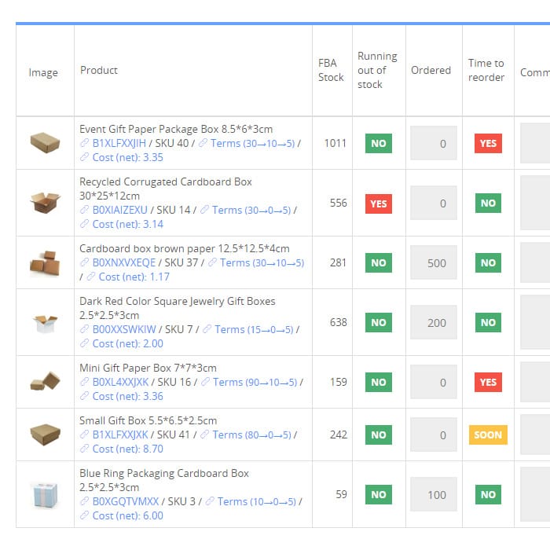
Task: Sort by FBA Stock column header
Action: coord(331,70)
